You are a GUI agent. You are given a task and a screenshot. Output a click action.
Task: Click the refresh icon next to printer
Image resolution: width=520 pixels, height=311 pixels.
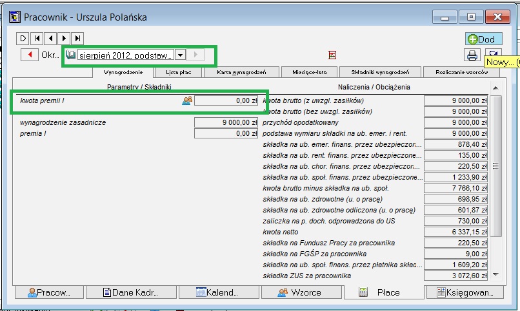[x=493, y=55]
